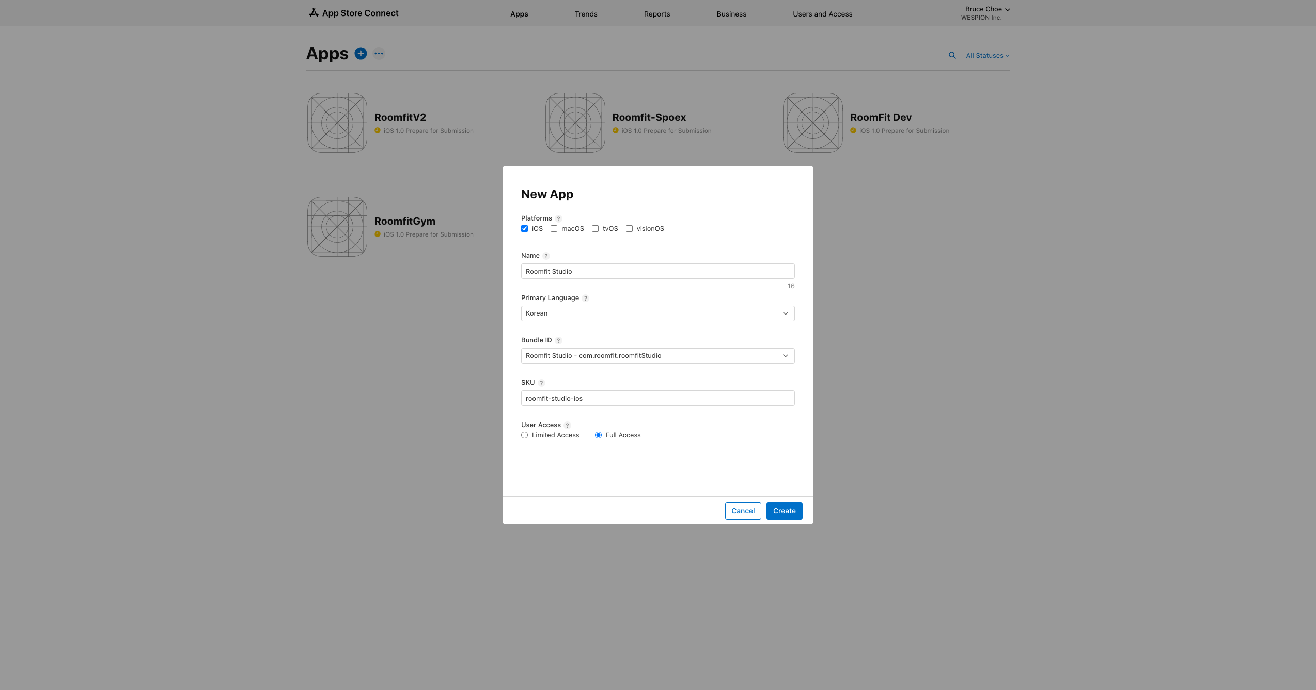Enable the macOS platform checkbox
This screenshot has width=1316, height=690.
[554, 229]
